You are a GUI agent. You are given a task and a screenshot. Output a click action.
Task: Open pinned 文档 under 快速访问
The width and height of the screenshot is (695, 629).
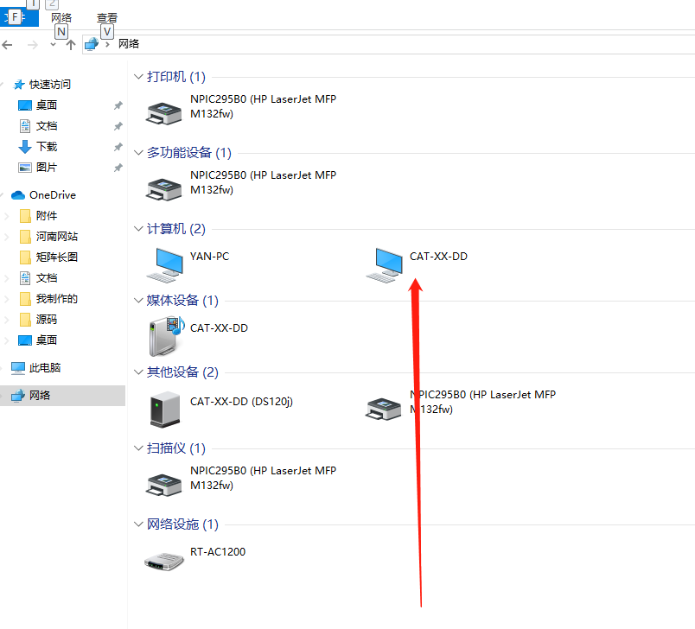click(x=46, y=126)
